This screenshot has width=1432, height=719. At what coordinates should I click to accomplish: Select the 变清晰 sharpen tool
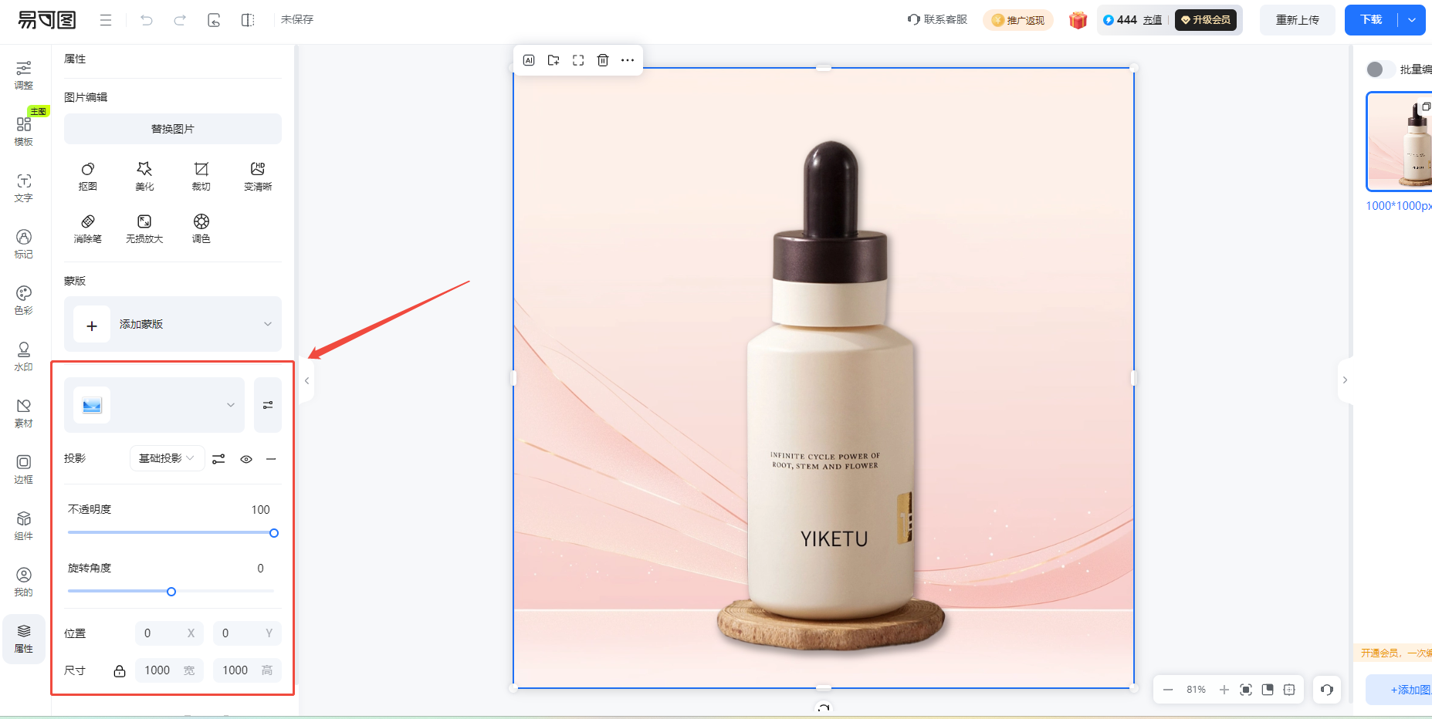(258, 176)
